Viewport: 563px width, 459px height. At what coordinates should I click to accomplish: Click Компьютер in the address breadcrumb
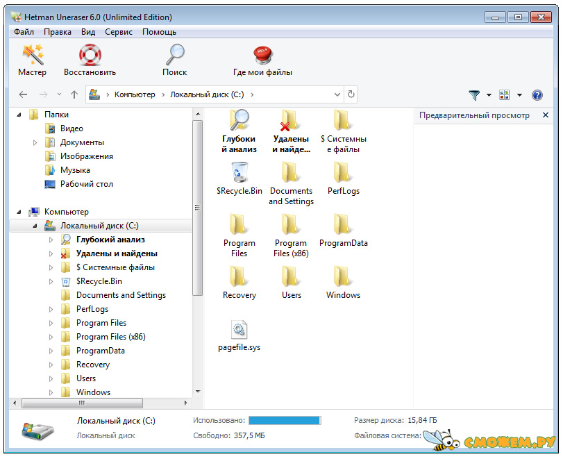pyautogui.click(x=135, y=94)
